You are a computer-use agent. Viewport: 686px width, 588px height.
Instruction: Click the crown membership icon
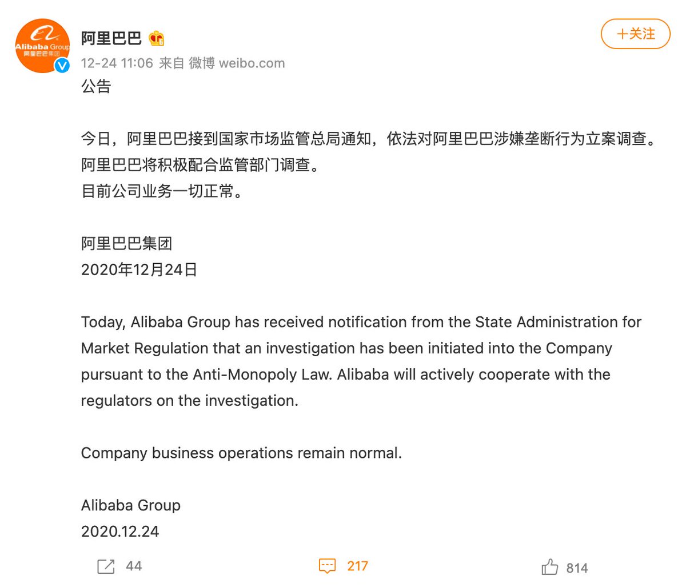tap(156, 38)
